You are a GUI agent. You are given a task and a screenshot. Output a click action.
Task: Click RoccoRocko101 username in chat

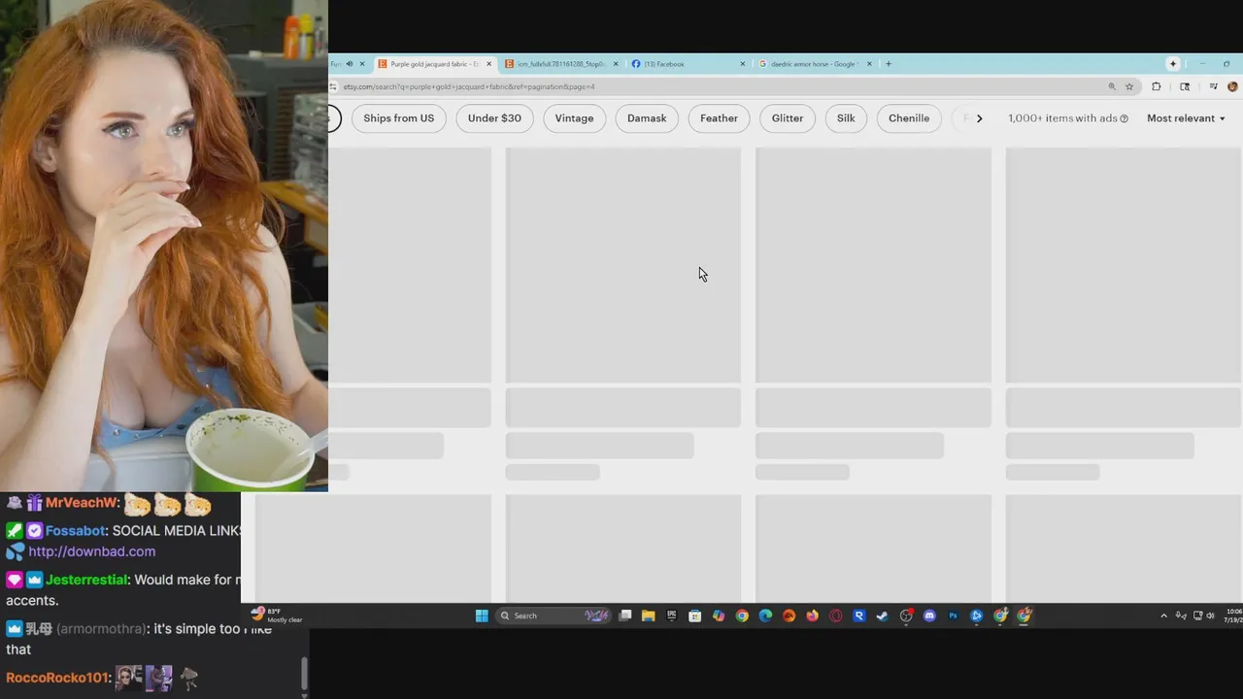57,678
